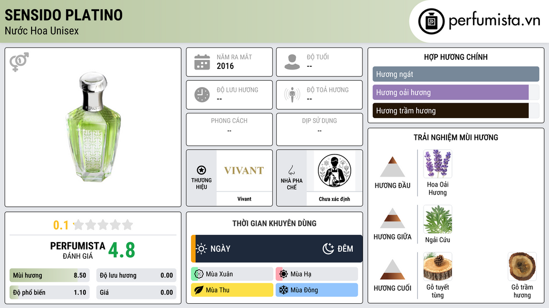Click the Mùi hương 8.50 score bar
Image resolution: width=549 pixels, height=308 pixels.
click(49, 275)
